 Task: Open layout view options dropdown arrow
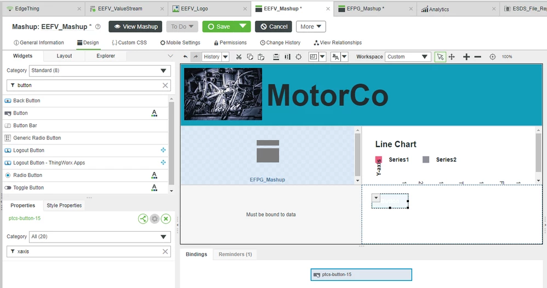(x=322, y=56)
